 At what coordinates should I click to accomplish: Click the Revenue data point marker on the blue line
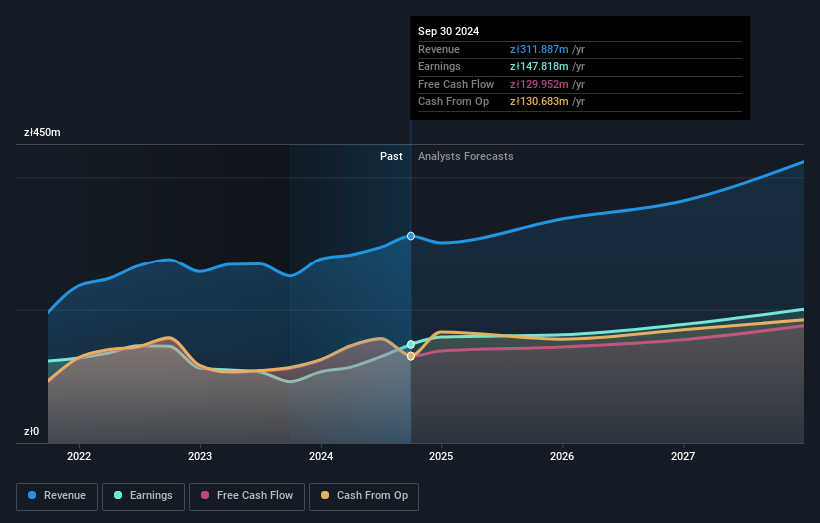[x=411, y=236]
